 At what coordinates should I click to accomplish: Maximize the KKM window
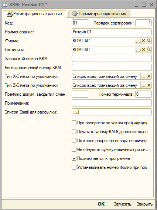(x=144, y=5)
